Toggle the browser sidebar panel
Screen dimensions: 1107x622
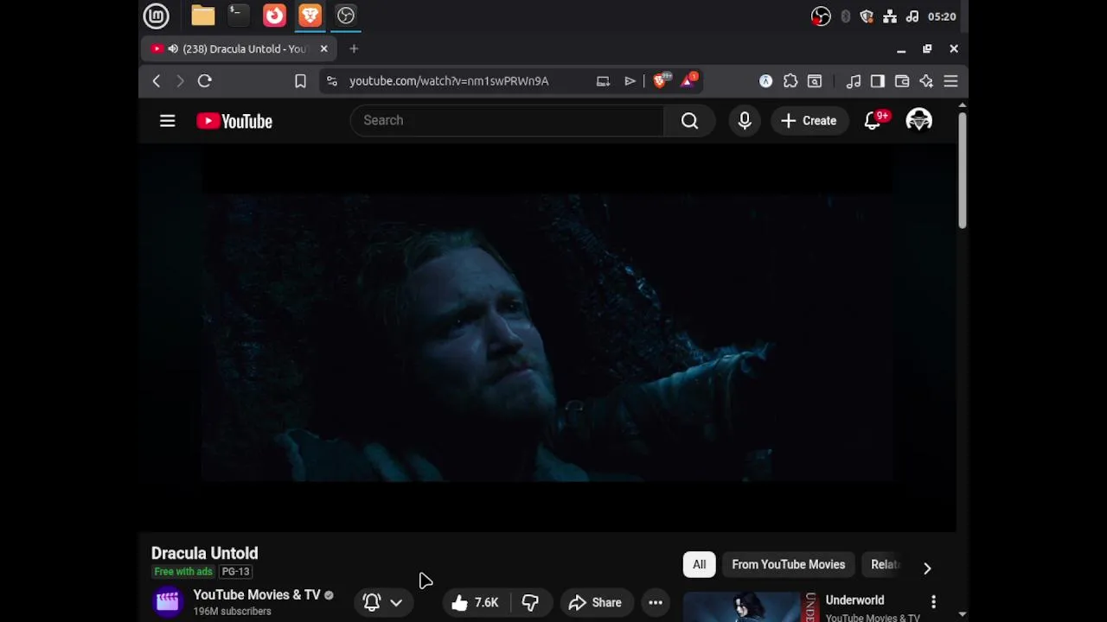click(x=878, y=81)
